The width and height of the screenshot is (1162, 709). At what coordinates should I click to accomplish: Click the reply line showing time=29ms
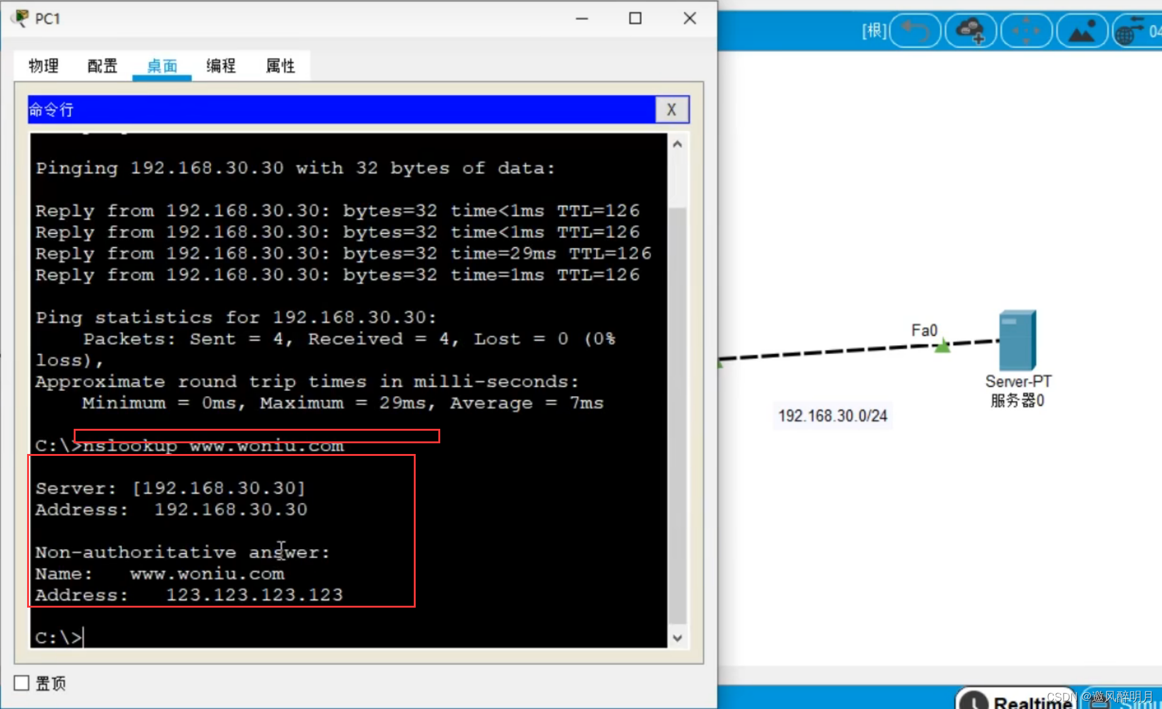343,253
